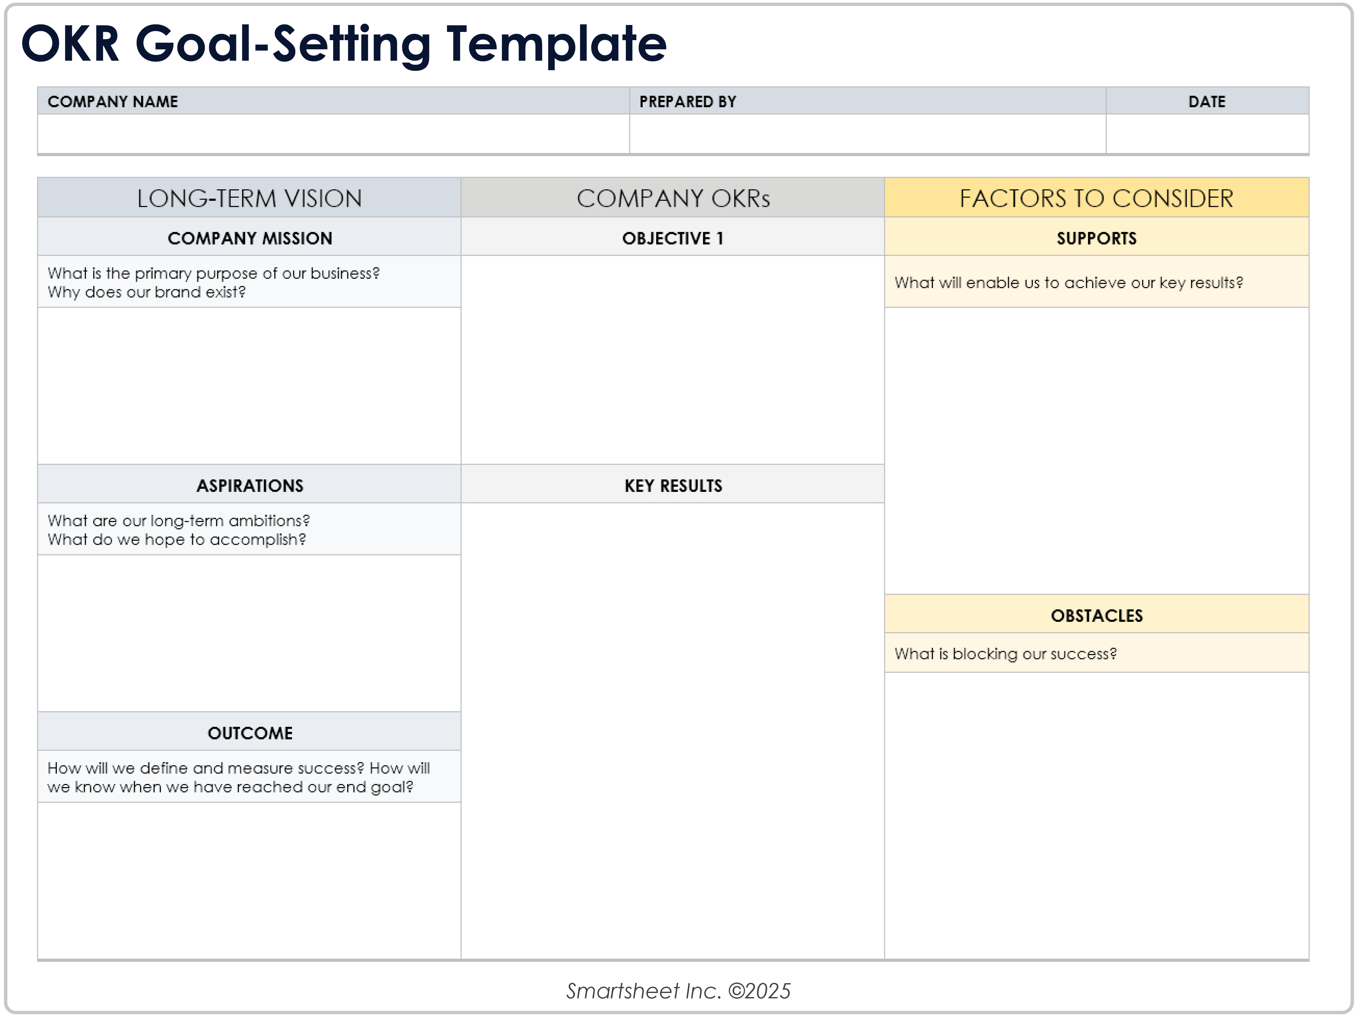
Task: Select the Aspirations section heading
Action: coord(249,485)
